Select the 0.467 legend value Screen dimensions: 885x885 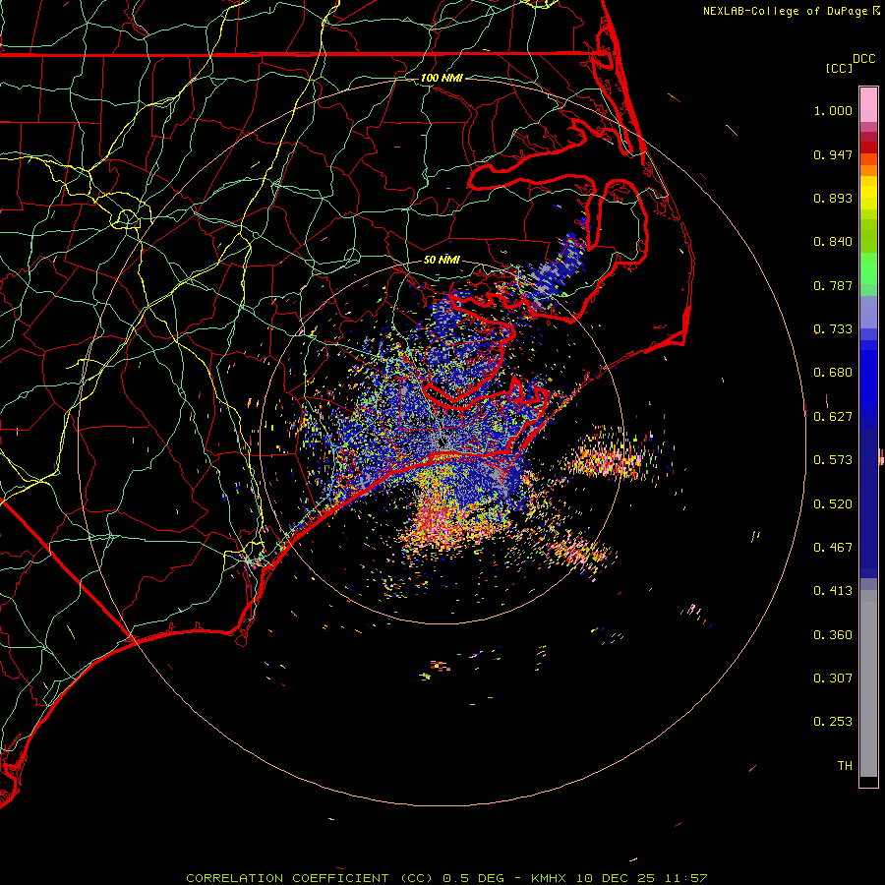pos(833,548)
